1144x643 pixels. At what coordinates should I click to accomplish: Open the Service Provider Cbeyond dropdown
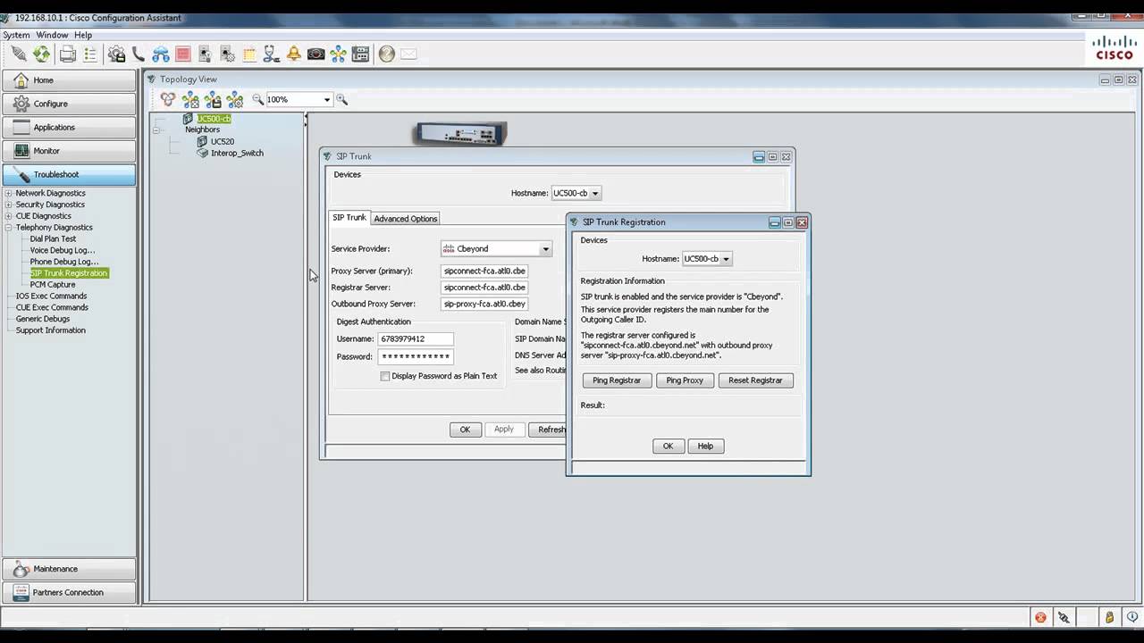tap(545, 249)
